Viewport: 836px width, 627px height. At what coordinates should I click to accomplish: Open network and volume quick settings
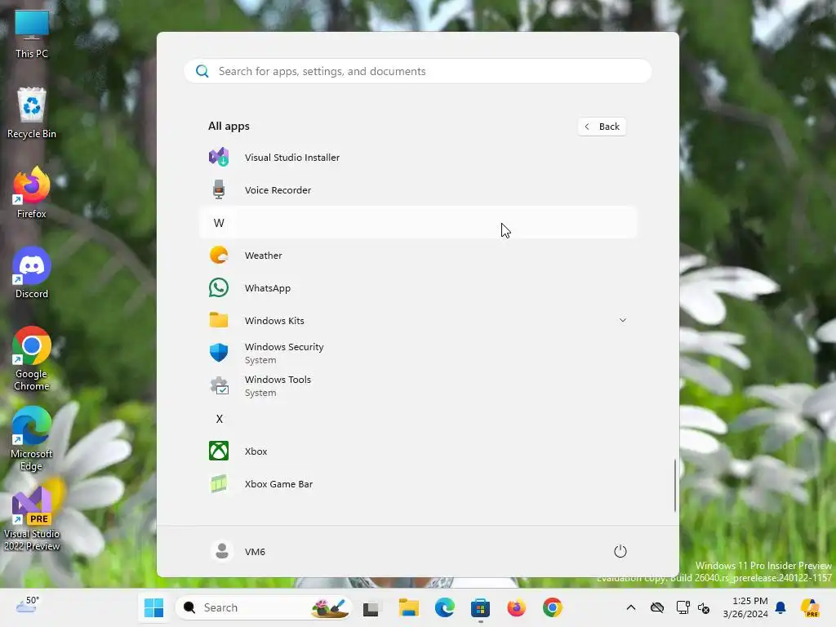point(692,607)
